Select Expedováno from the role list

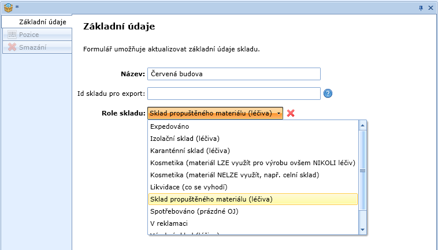[169, 126]
